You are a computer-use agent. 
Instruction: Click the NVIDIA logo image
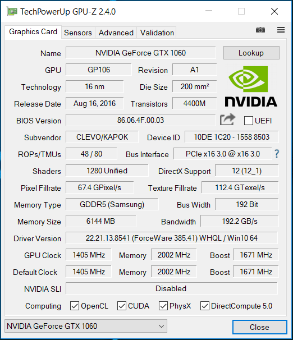coord(251,86)
